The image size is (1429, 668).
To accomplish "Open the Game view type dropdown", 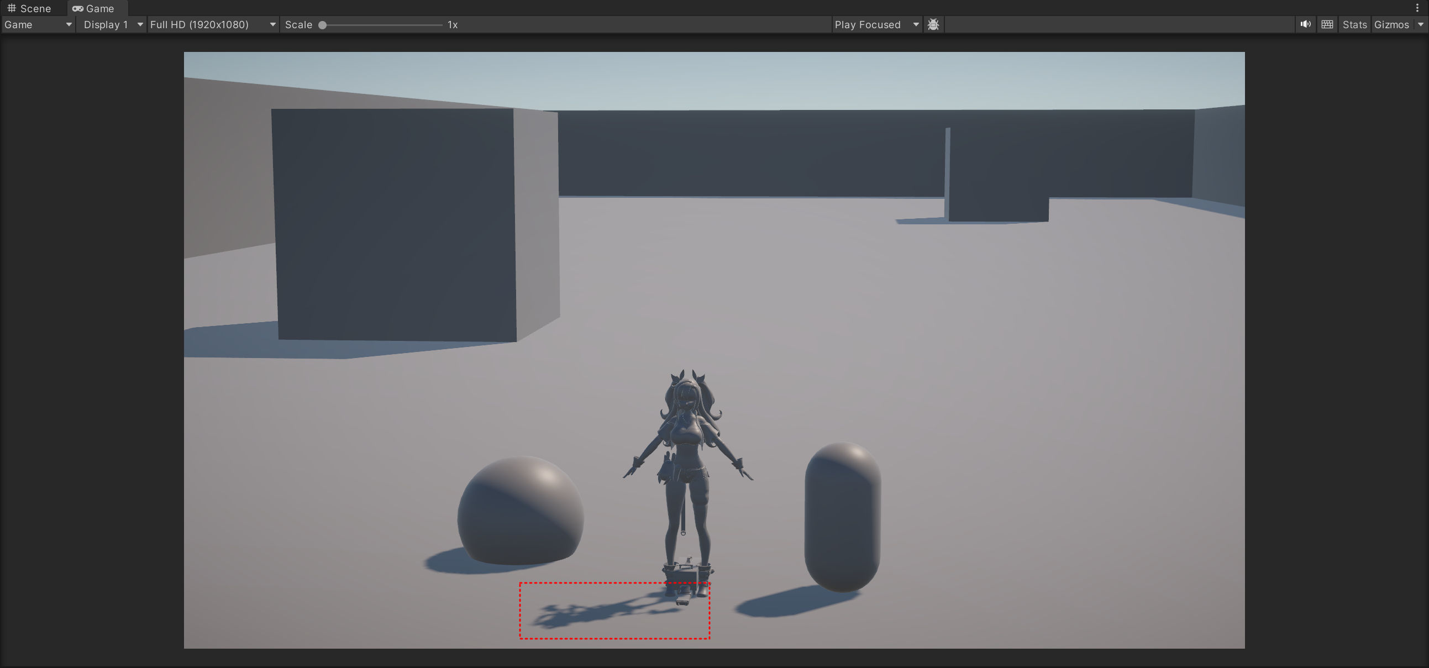I will (x=38, y=24).
